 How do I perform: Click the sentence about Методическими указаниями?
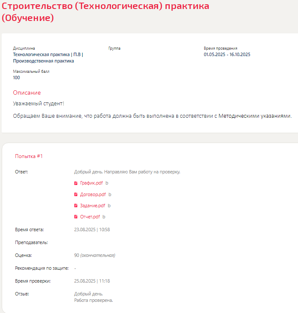152,116
